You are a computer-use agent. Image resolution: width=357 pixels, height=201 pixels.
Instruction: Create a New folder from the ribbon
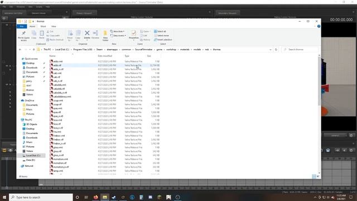pos(105,36)
